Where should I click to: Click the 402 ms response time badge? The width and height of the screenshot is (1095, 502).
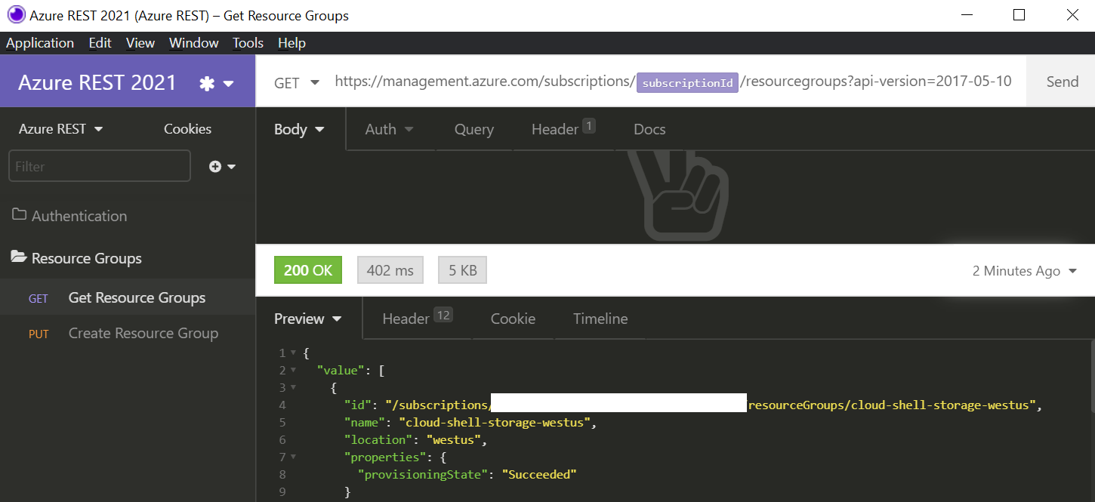(x=390, y=269)
